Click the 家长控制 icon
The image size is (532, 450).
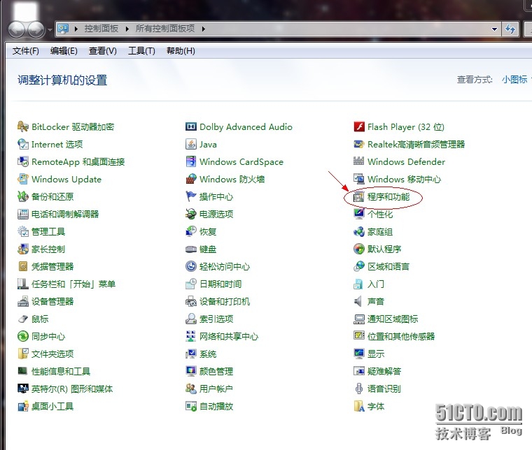coord(22,249)
